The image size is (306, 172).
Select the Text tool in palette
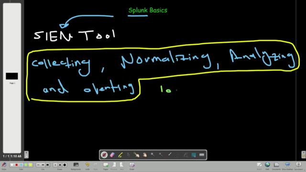(186, 155)
